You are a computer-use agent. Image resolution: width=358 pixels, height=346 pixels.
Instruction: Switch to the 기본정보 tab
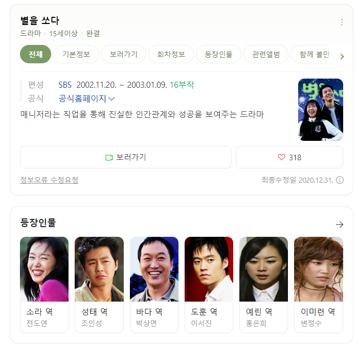(76, 54)
